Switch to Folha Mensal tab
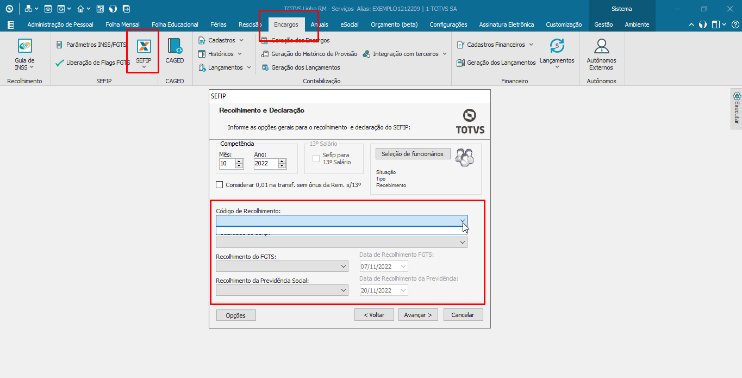This screenshot has width=742, height=378. pyautogui.click(x=122, y=24)
